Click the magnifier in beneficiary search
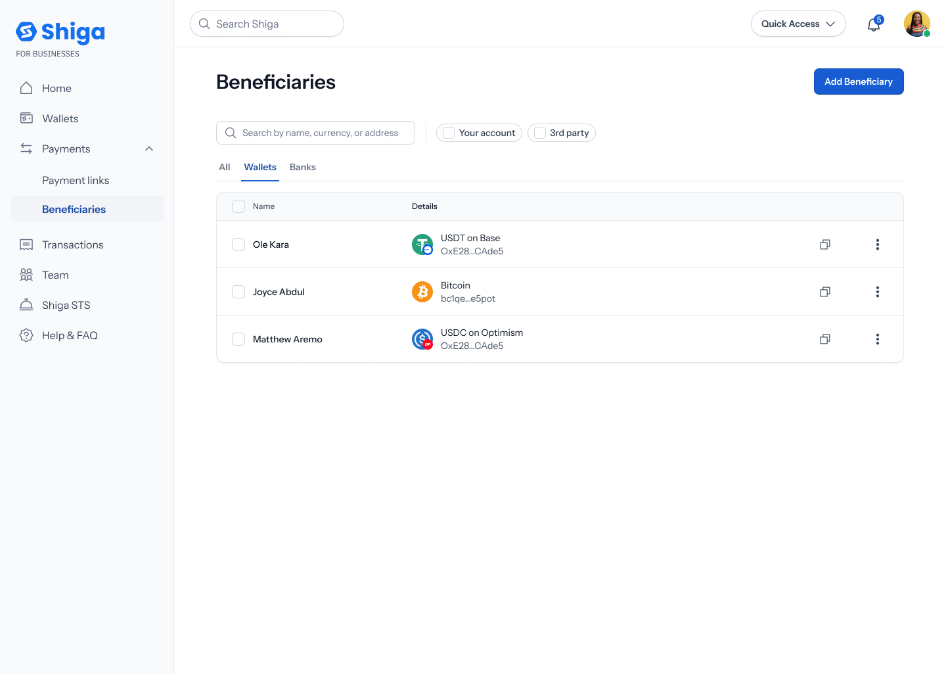Viewport: 946px width, 673px height. click(231, 133)
